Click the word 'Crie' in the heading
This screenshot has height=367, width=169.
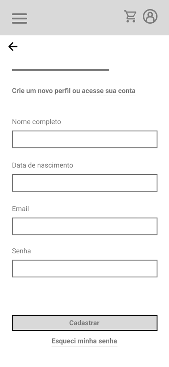pos(17,91)
